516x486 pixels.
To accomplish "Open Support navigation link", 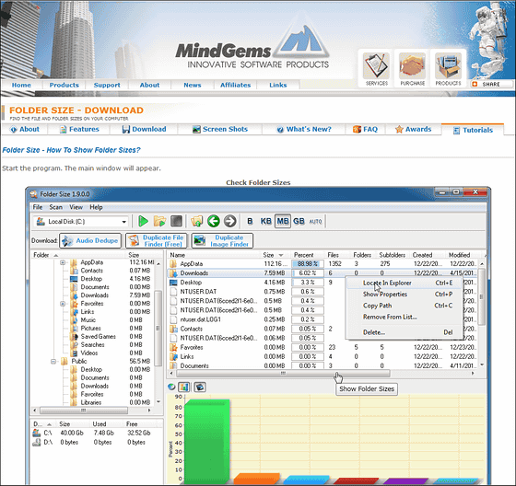I will pyautogui.click(x=107, y=85).
